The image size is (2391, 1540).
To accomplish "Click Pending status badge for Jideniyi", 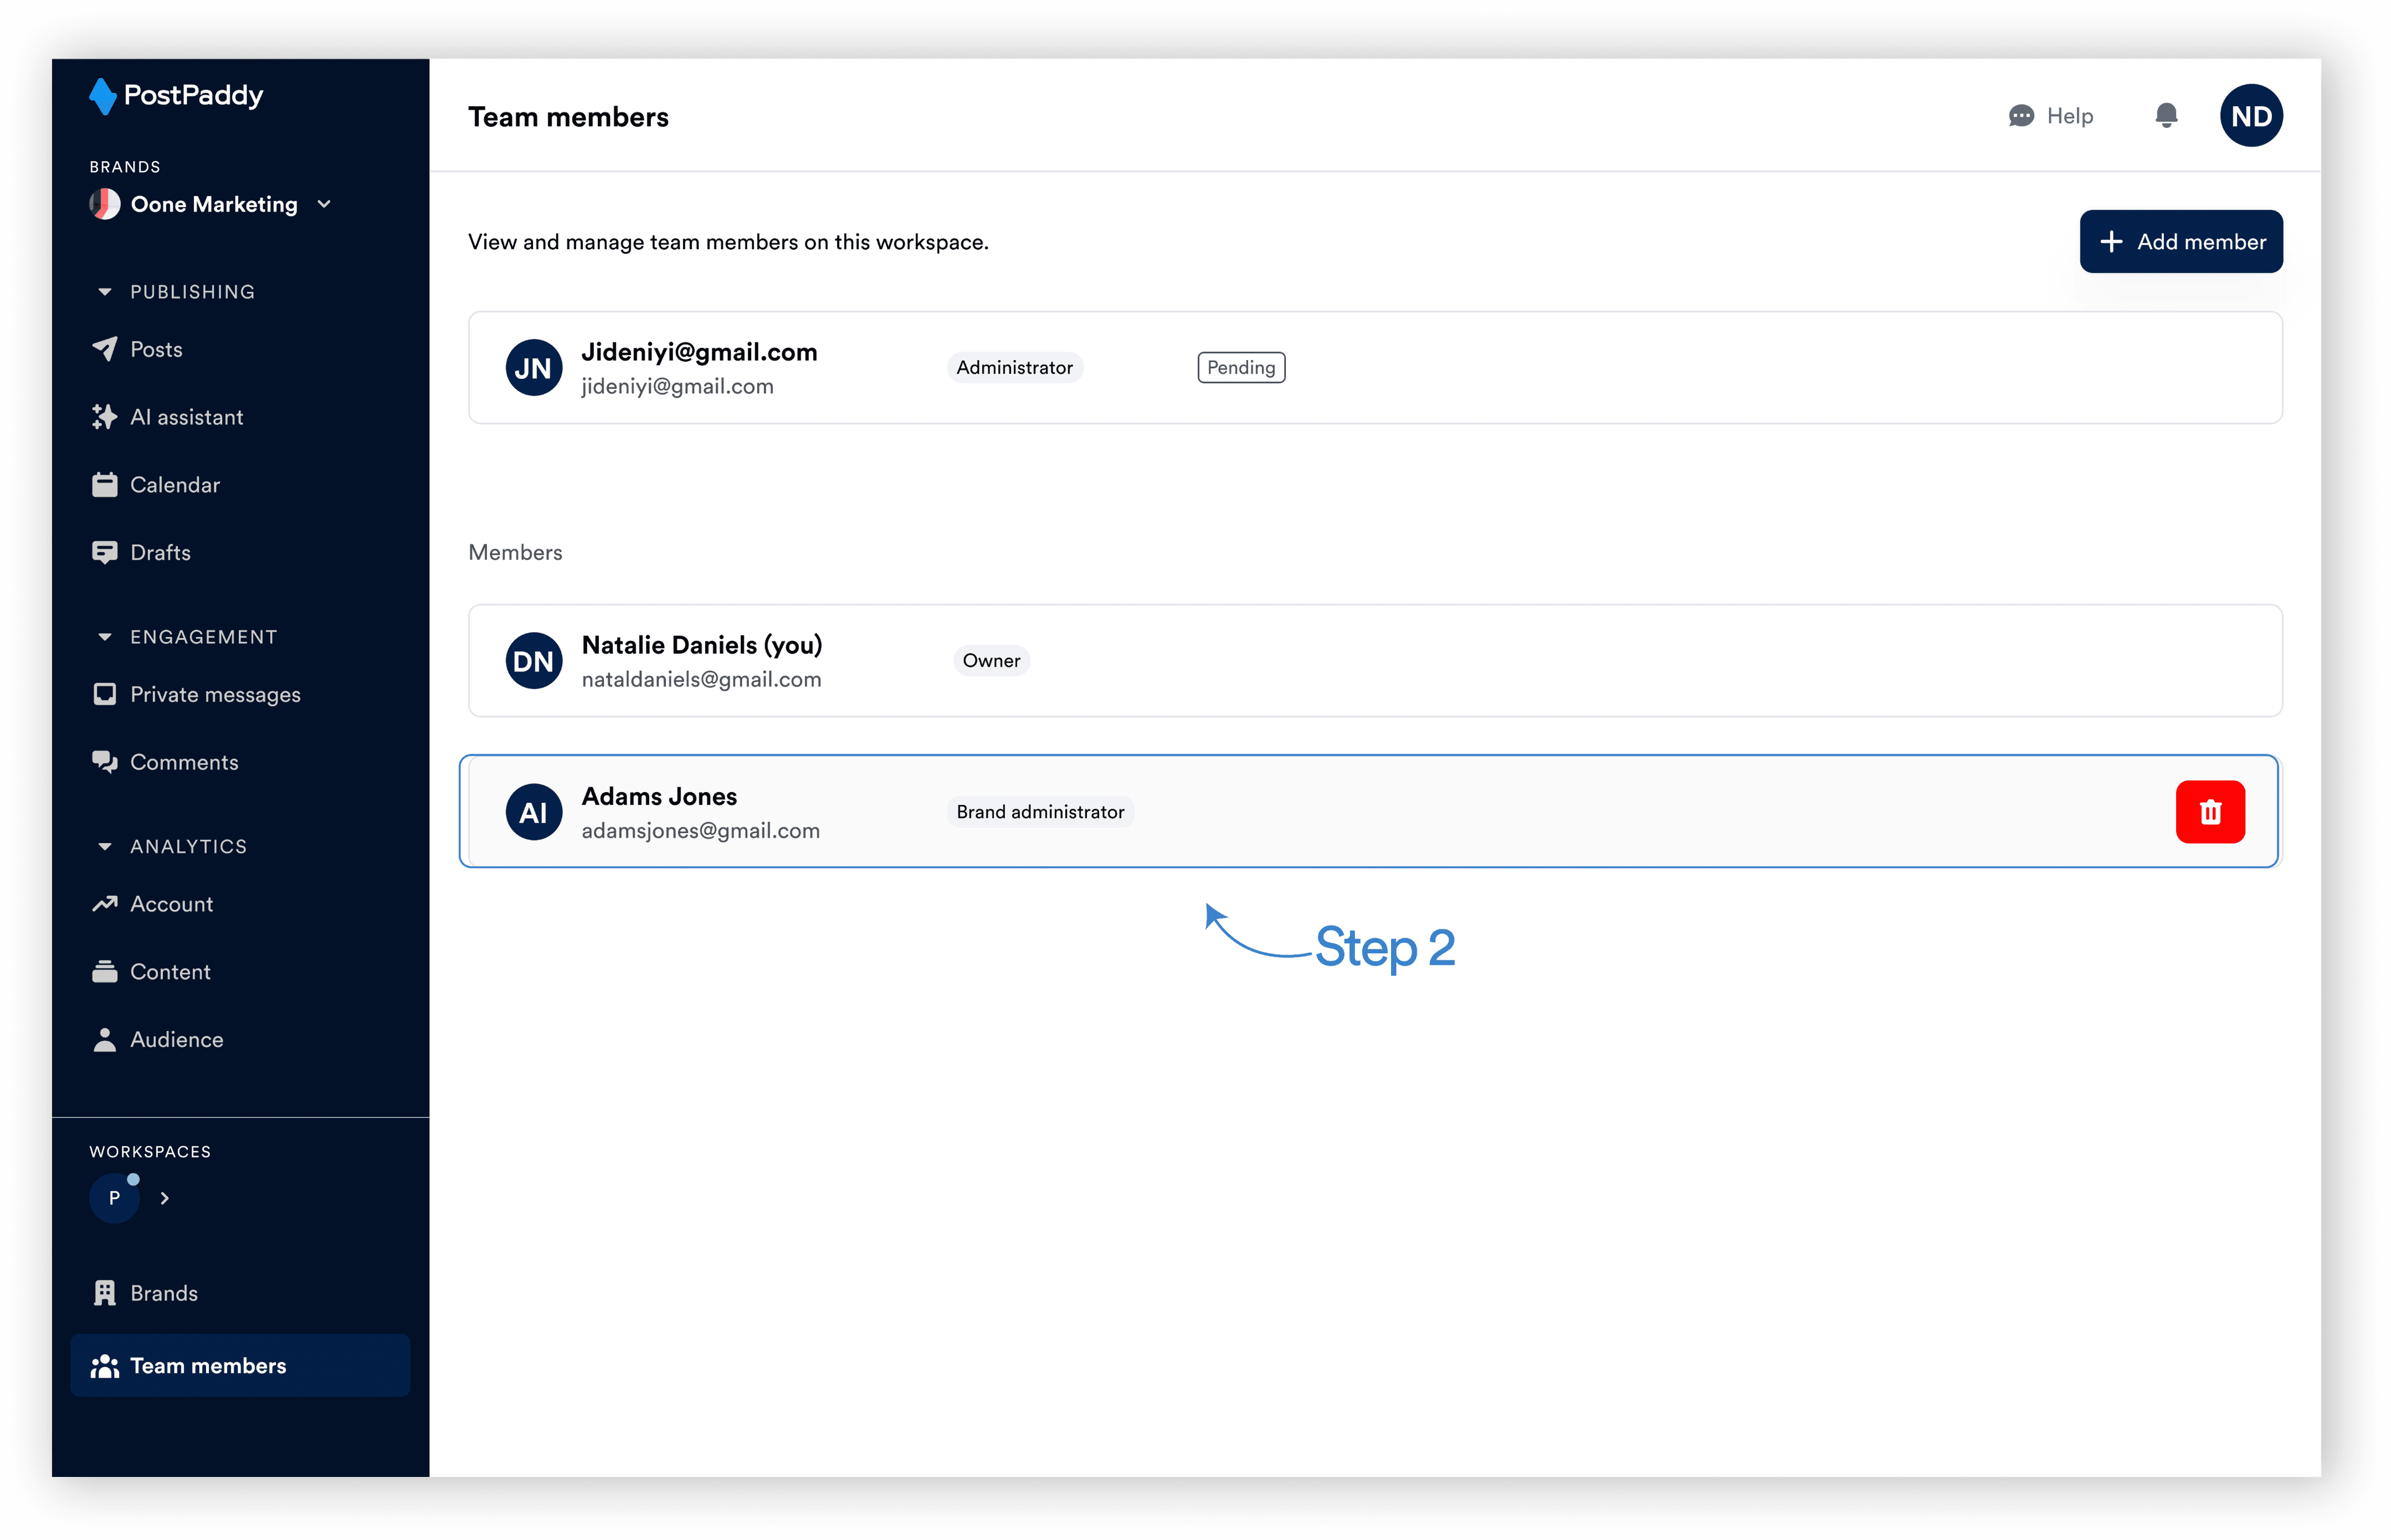I will pyautogui.click(x=1240, y=367).
